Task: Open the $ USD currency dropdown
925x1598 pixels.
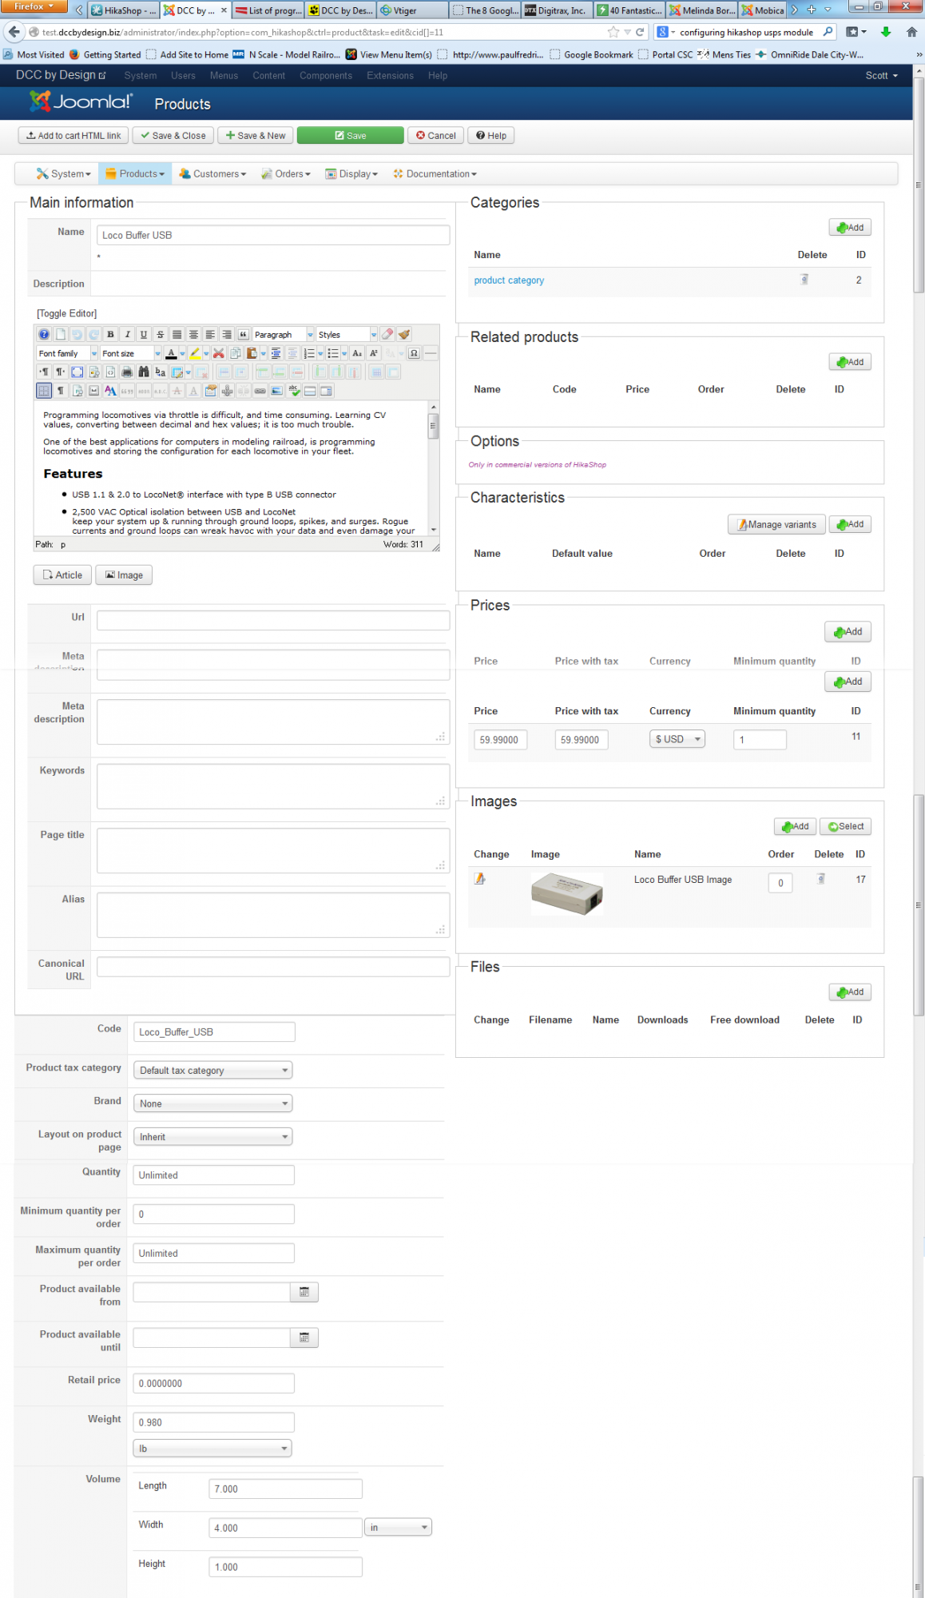Action: [677, 739]
